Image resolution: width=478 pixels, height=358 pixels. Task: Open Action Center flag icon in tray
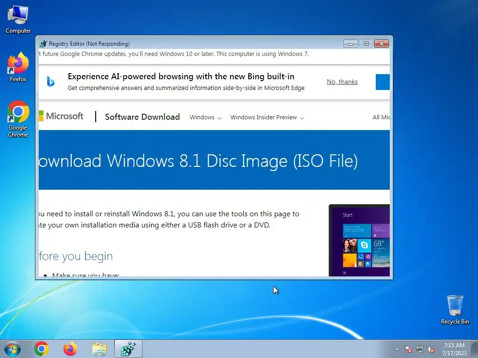408,349
